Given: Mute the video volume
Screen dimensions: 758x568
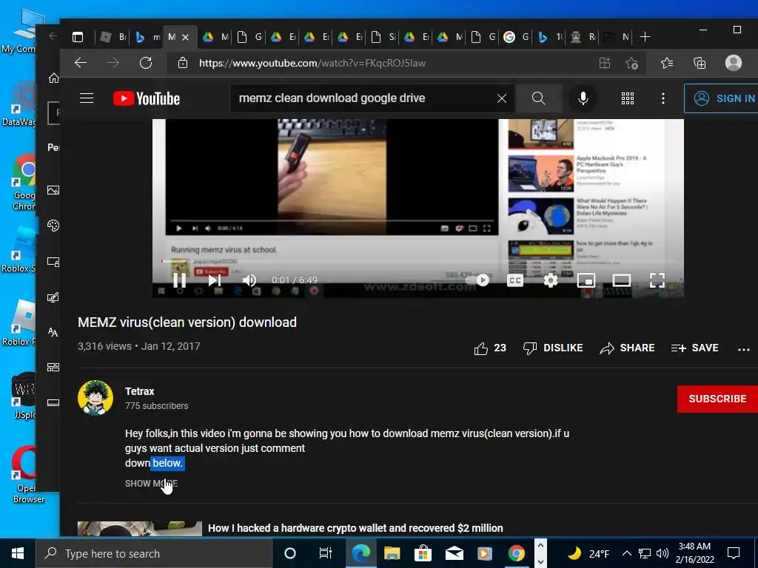Looking at the screenshot, I should 249,280.
